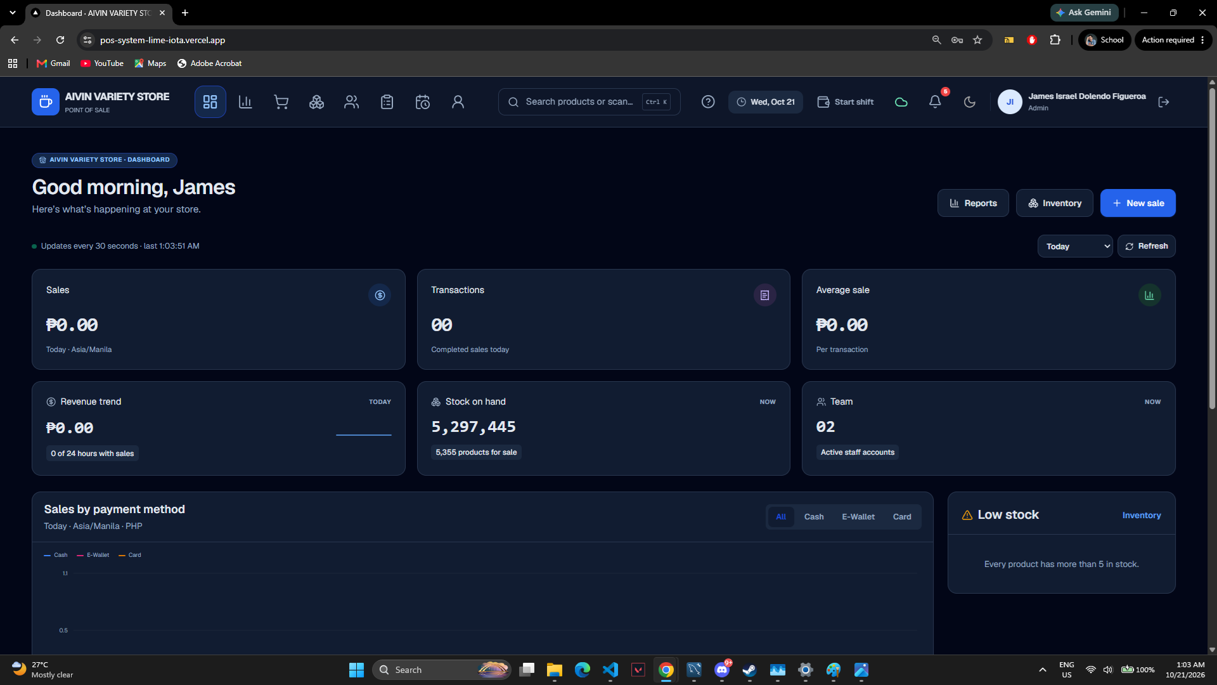
Task: Click the Ask Gemini button
Action: click(x=1083, y=13)
